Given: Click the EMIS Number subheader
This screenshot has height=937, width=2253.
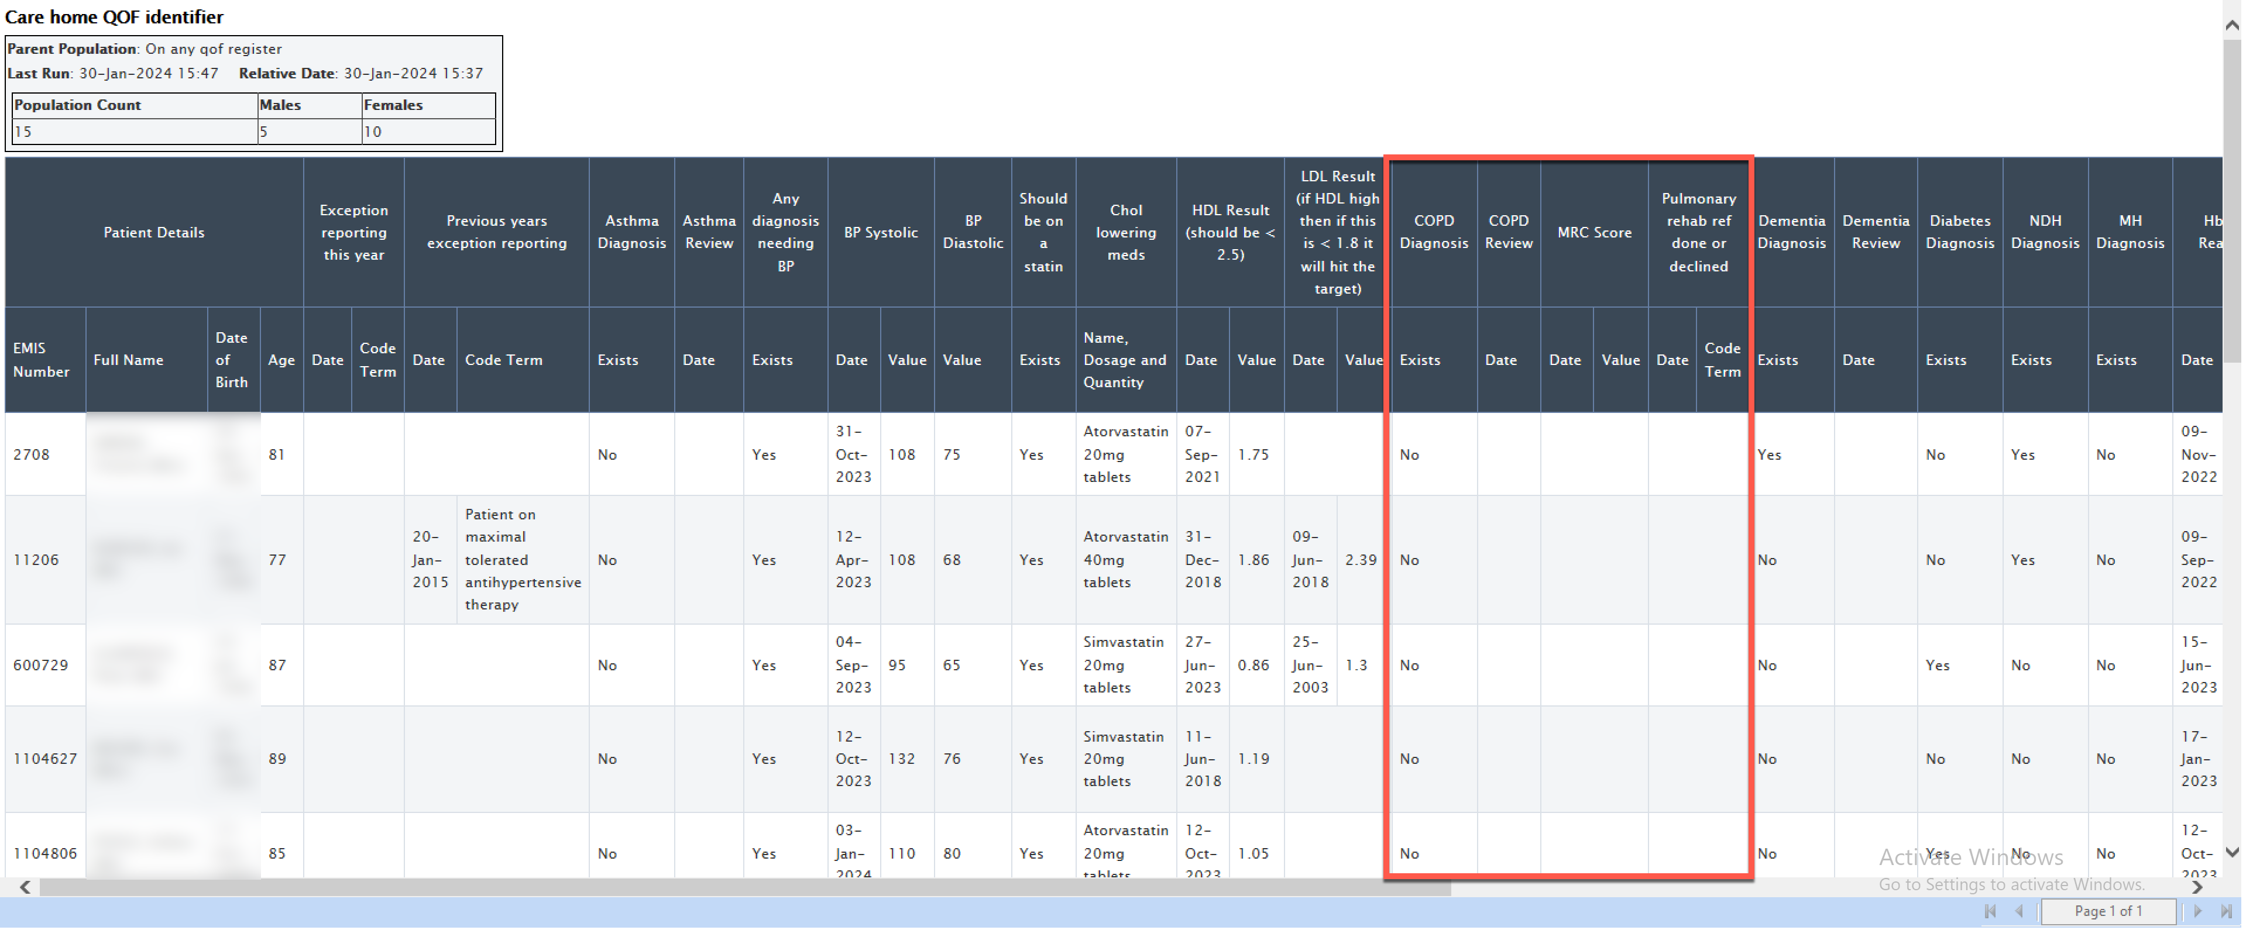Looking at the screenshot, I should [46, 359].
